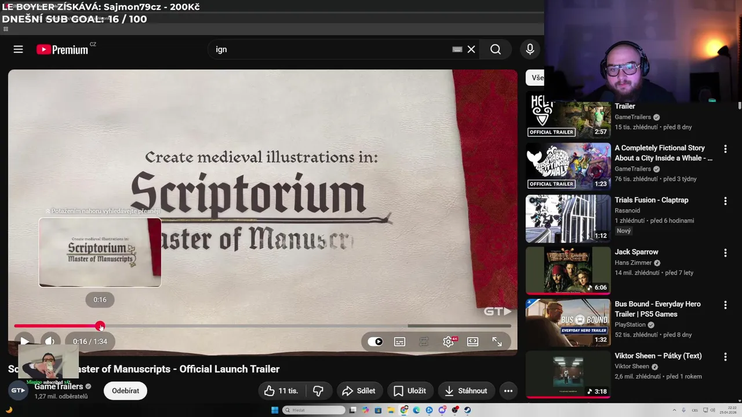Image resolution: width=742 pixels, height=417 pixels.
Task: Toggle the loop icon in the player
Action: [424, 342]
